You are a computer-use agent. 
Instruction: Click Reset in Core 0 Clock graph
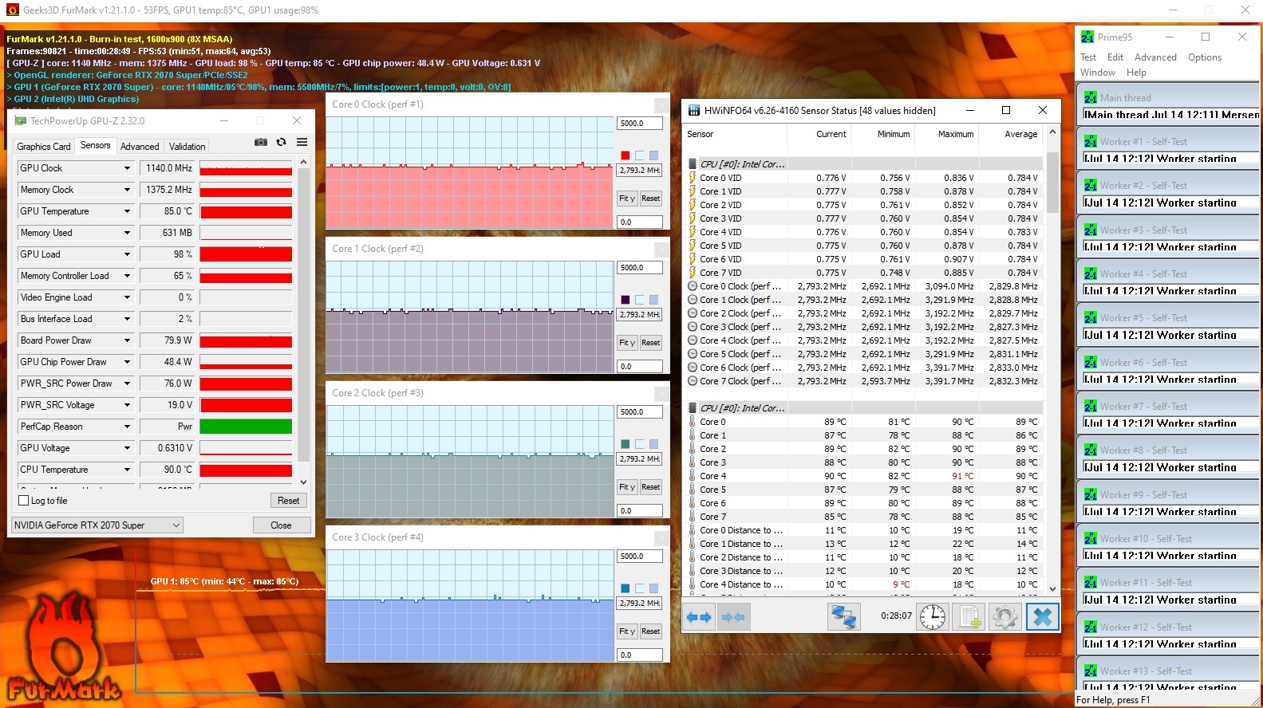[651, 199]
